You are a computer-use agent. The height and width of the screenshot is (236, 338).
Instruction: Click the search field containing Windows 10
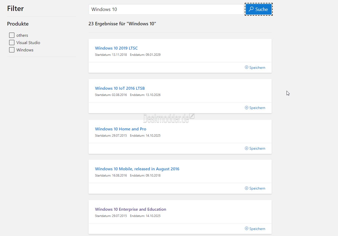click(x=166, y=9)
